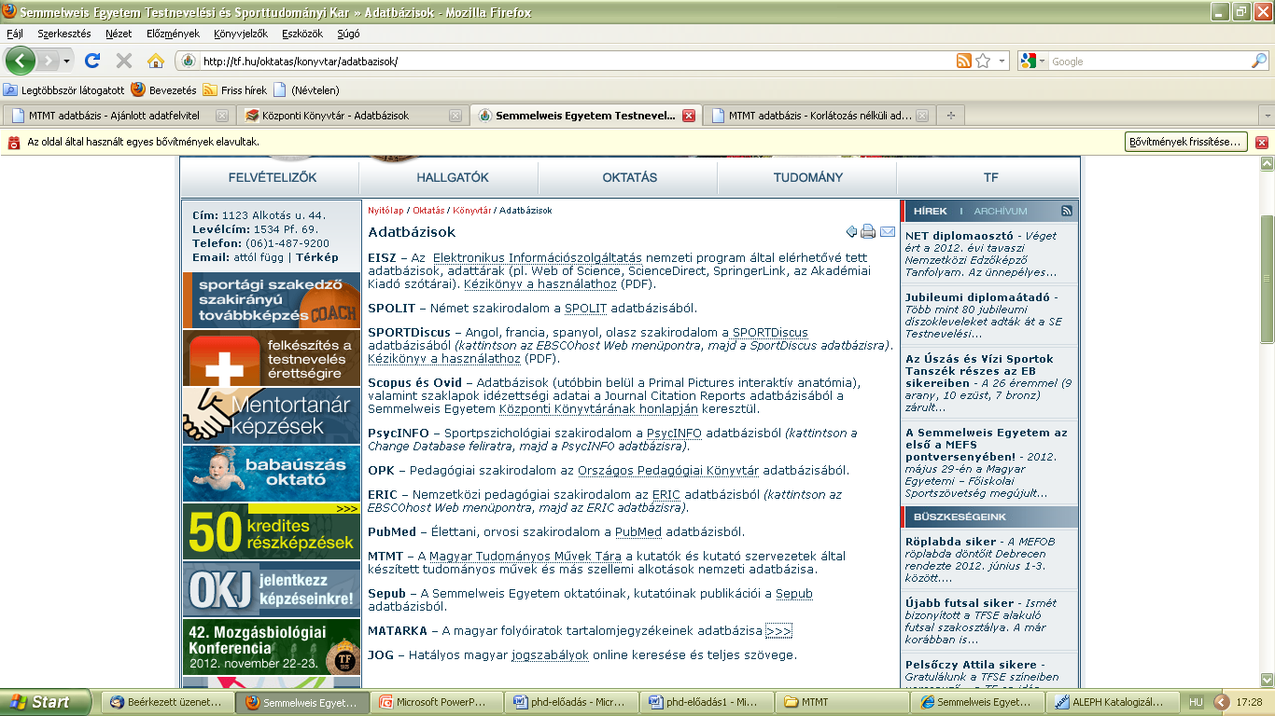Open the PsycINFO database link
This screenshot has width=1275, height=716.
click(674, 434)
